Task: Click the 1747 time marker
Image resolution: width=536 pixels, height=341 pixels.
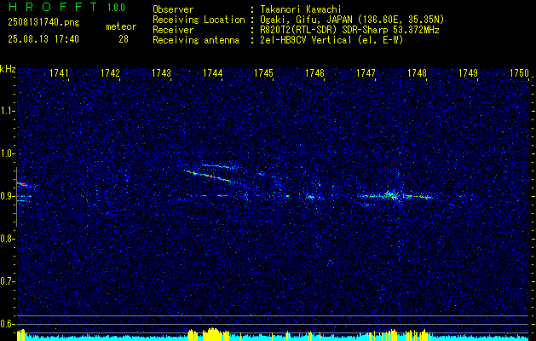Action: 366,73
